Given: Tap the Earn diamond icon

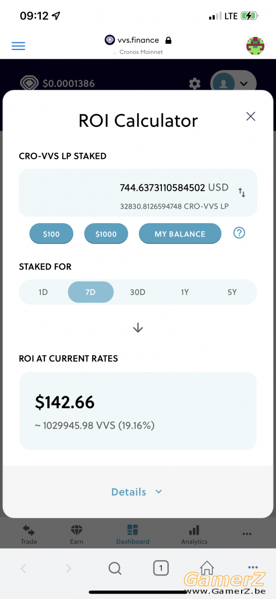Looking at the screenshot, I should (x=77, y=530).
